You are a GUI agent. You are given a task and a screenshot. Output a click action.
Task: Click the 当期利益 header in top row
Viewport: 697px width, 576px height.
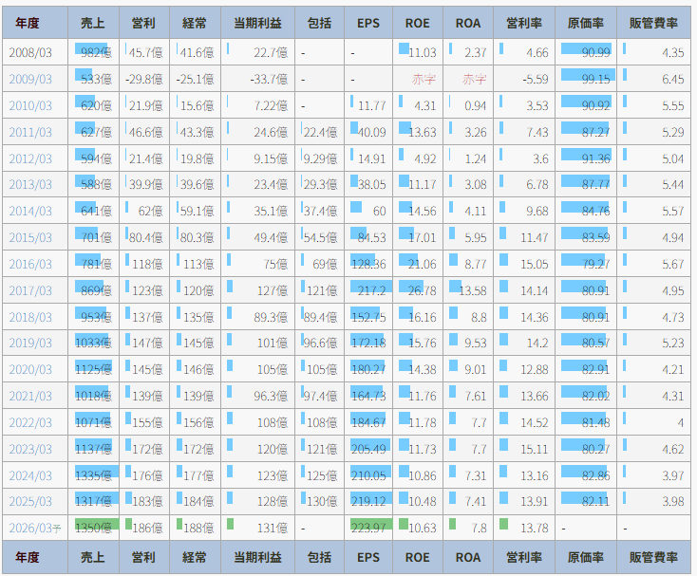pyautogui.click(x=257, y=23)
